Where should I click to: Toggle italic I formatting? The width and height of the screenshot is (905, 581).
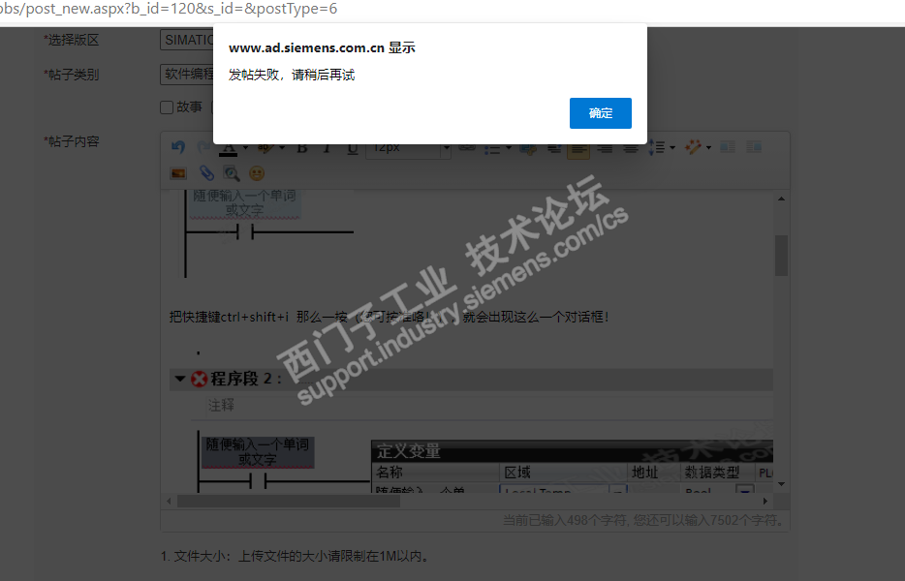point(327,149)
